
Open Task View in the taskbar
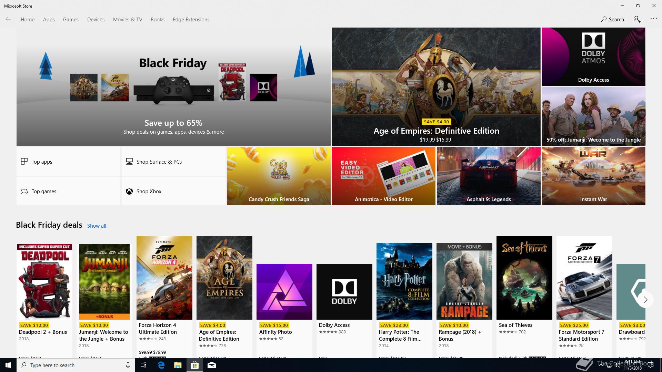coord(143,365)
